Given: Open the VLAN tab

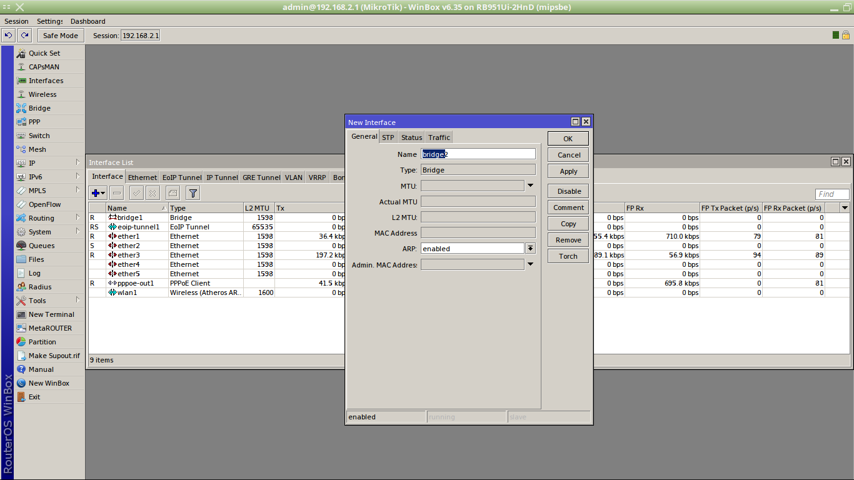Looking at the screenshot, I should pyautogui.click(x=294, y=177).
